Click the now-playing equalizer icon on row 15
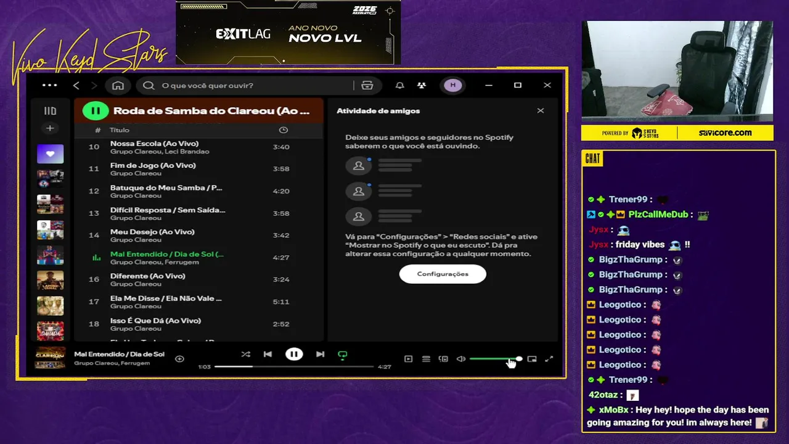The height and width of the screenshot is (444, 789). (96, 258)
